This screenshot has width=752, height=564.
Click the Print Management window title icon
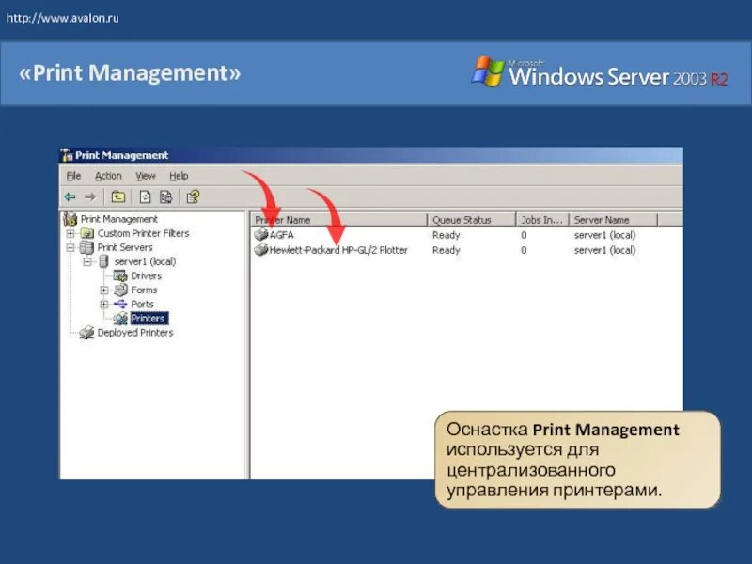click(66, 155)
